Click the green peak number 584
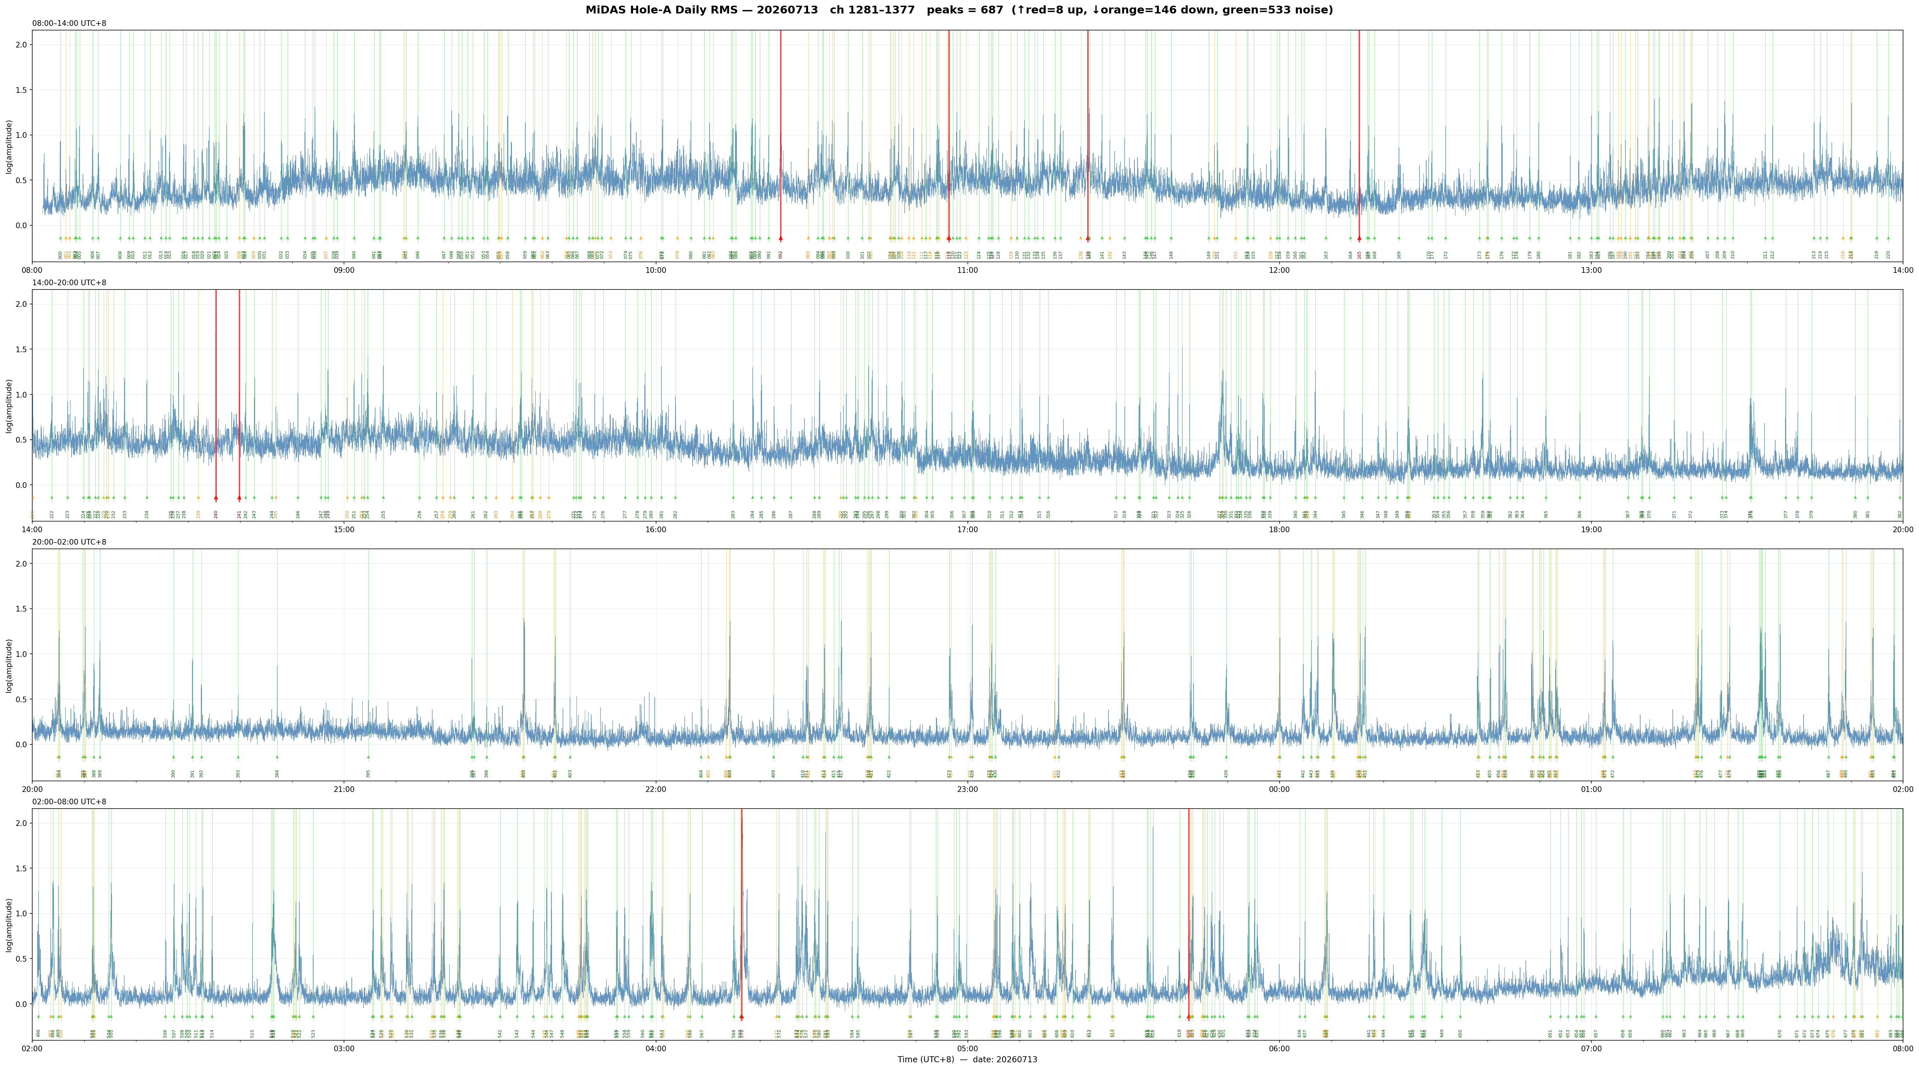 click(x=852, y=1033)
